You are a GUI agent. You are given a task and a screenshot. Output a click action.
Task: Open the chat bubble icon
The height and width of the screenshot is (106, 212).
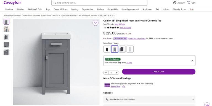click(x=207, y=104)
